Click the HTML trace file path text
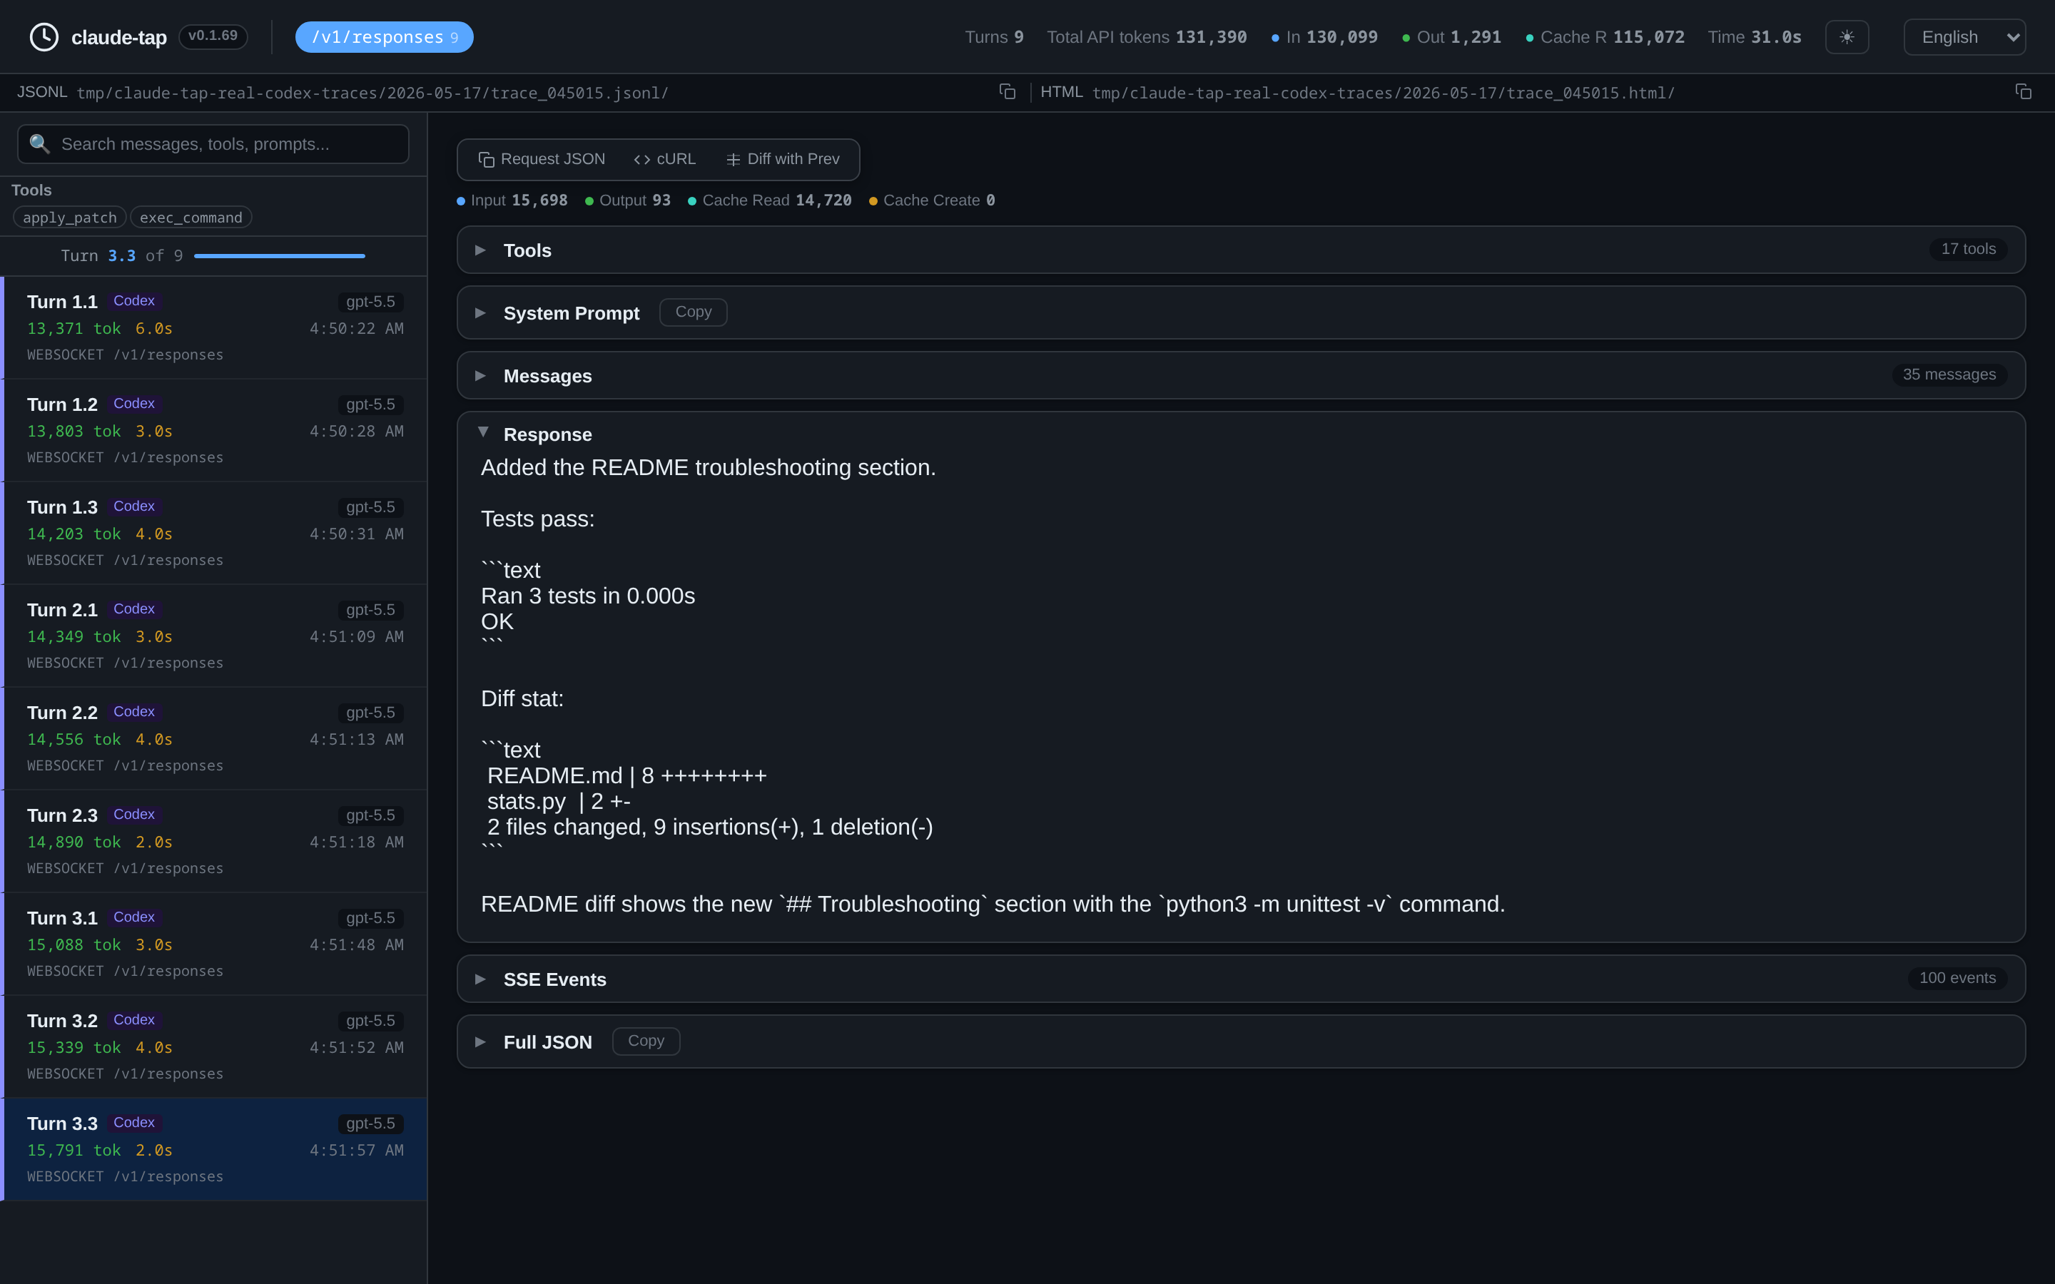 pos(1384,93)
